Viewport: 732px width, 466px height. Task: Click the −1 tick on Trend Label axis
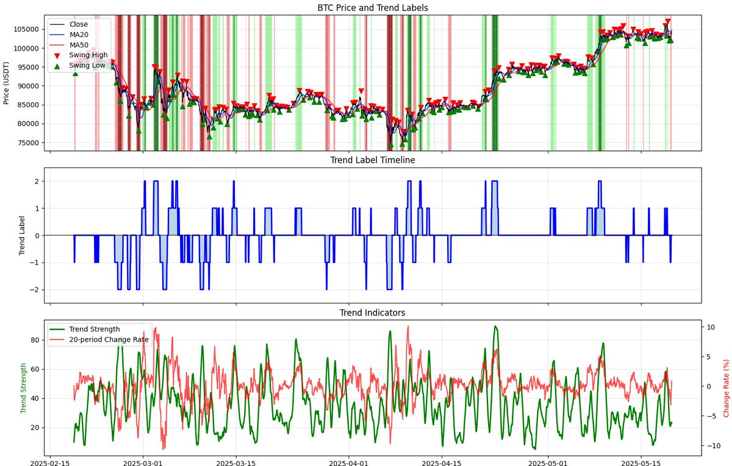click(x=35, y=263)
